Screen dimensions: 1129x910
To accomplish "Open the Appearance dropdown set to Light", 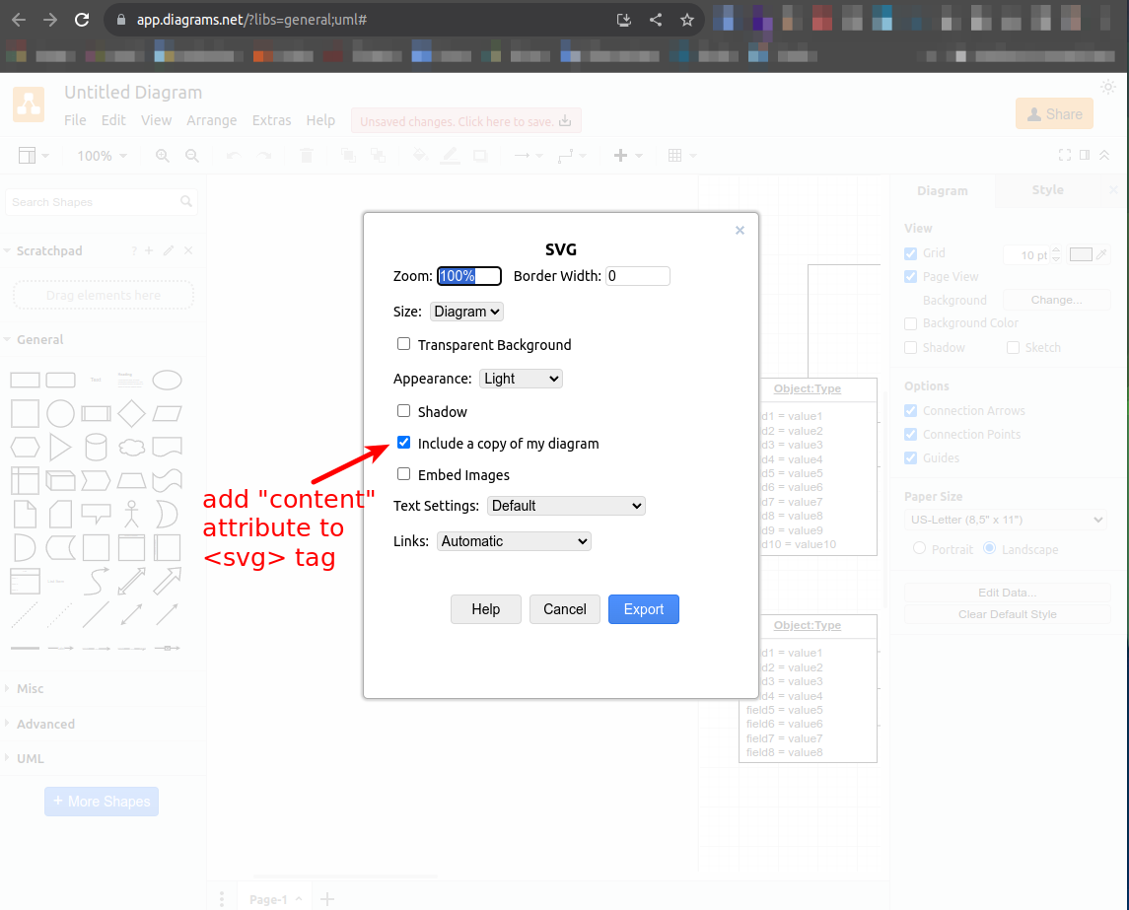I will click(521, 378).
